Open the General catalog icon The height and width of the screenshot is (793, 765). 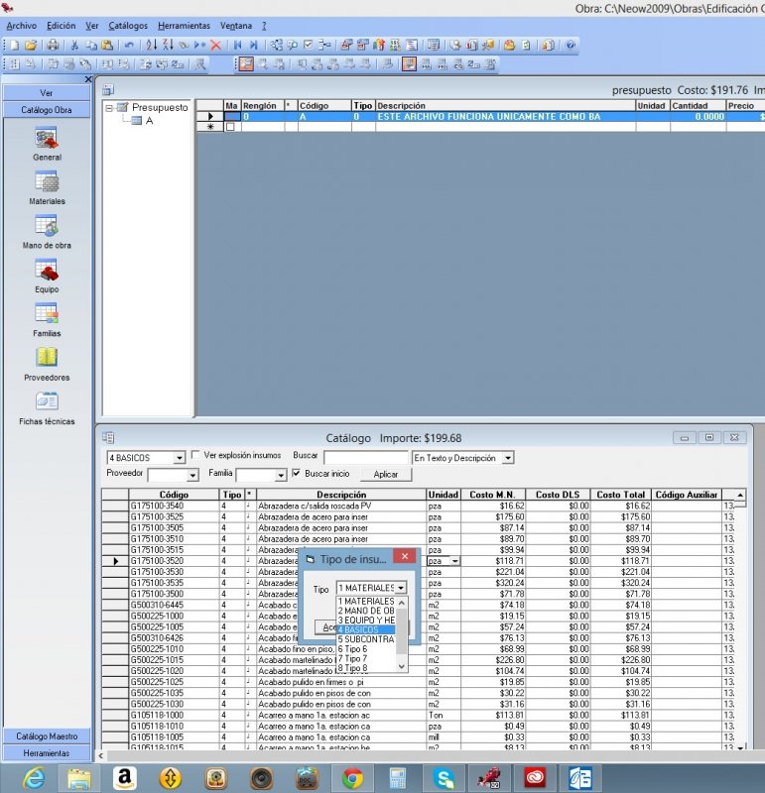pyautogui.click(x=46, y=139)
